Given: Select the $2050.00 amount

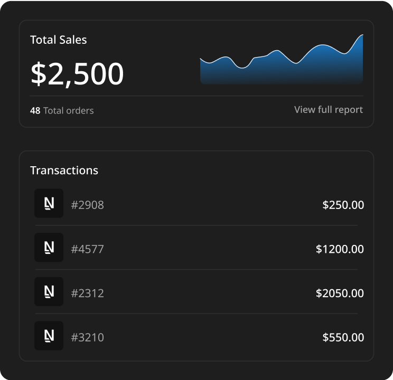Looking at the screenshot, I should pos(340,293).
